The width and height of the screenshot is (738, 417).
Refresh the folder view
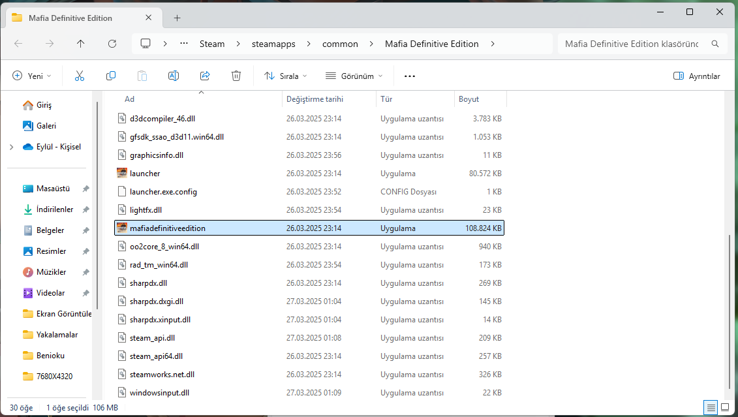click(112, 44)
